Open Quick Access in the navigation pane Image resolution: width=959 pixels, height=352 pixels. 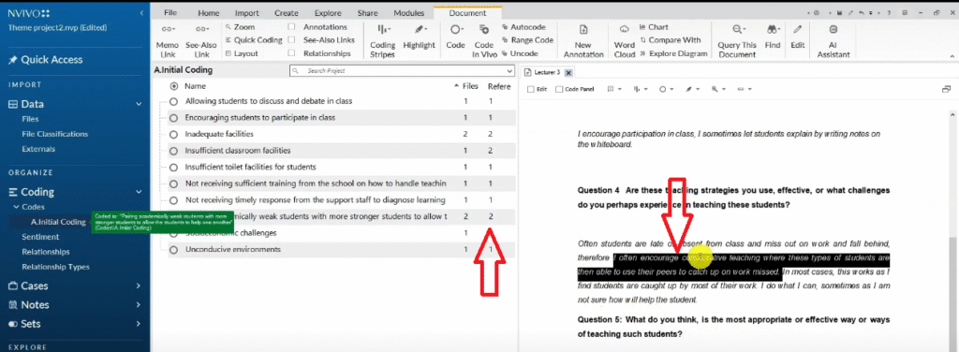point(45,60)
